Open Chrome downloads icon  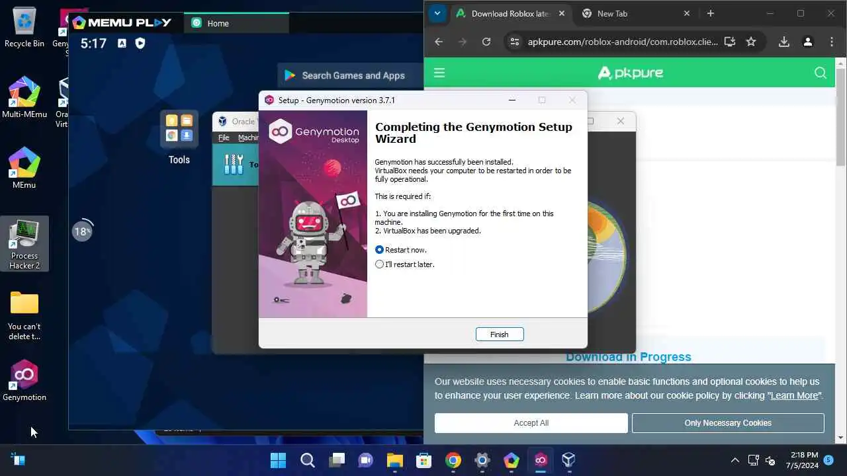click(x=784, y=42)
